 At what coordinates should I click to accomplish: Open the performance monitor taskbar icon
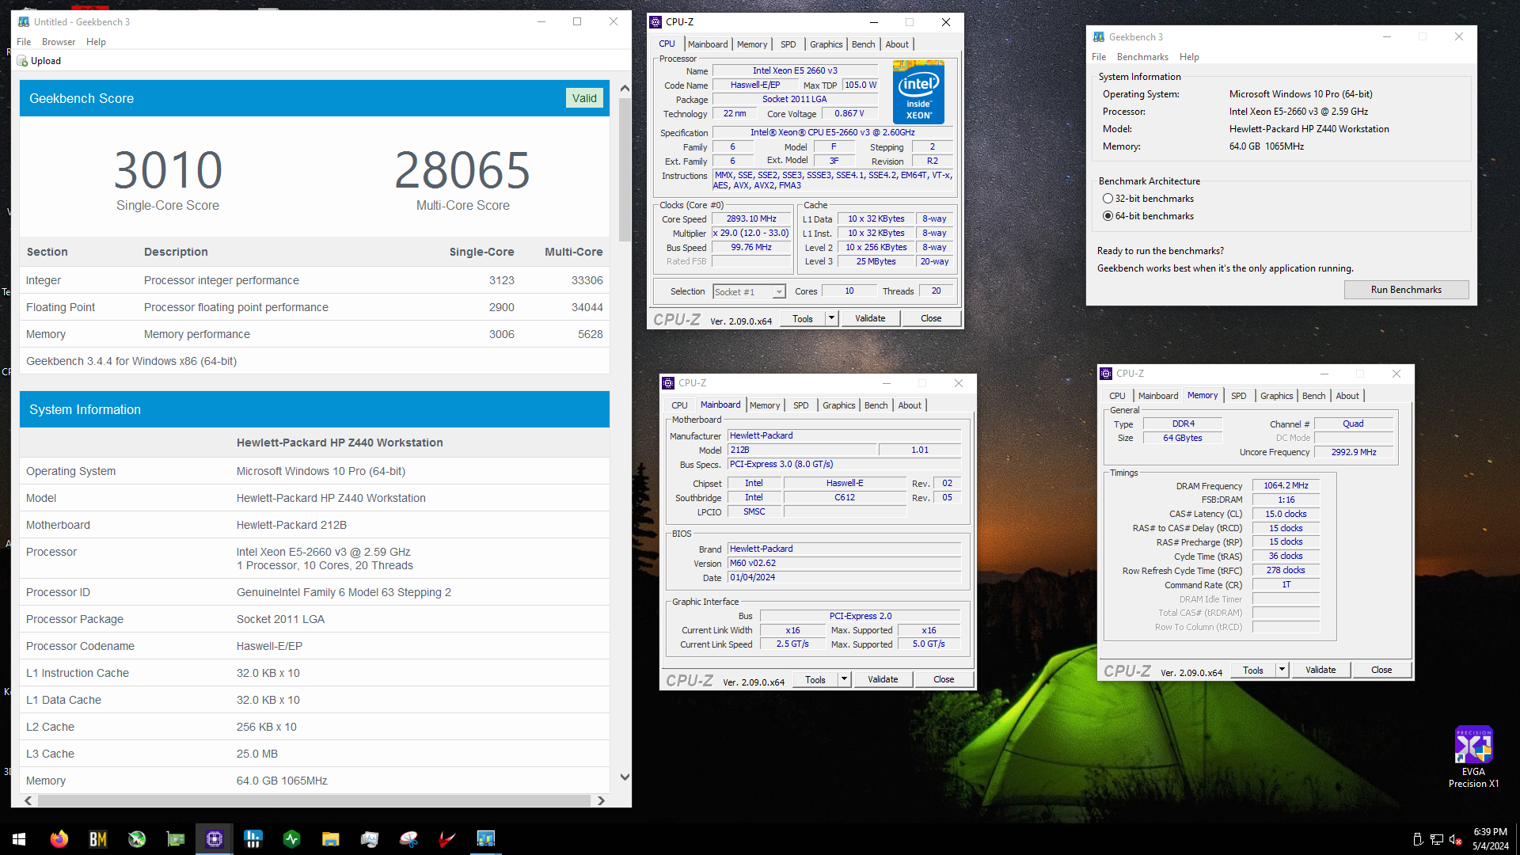pos(370,839)
